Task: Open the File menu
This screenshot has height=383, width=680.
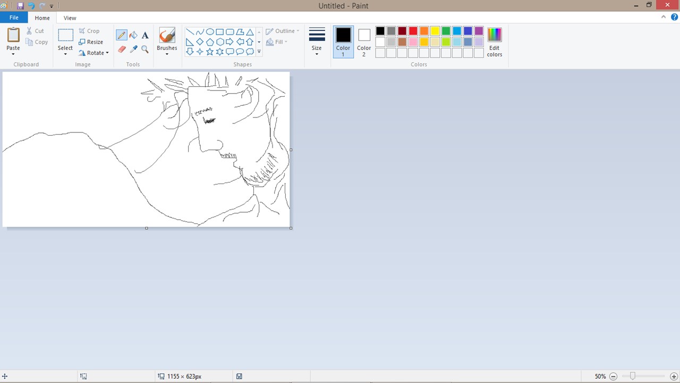Action: pos(14,18)
